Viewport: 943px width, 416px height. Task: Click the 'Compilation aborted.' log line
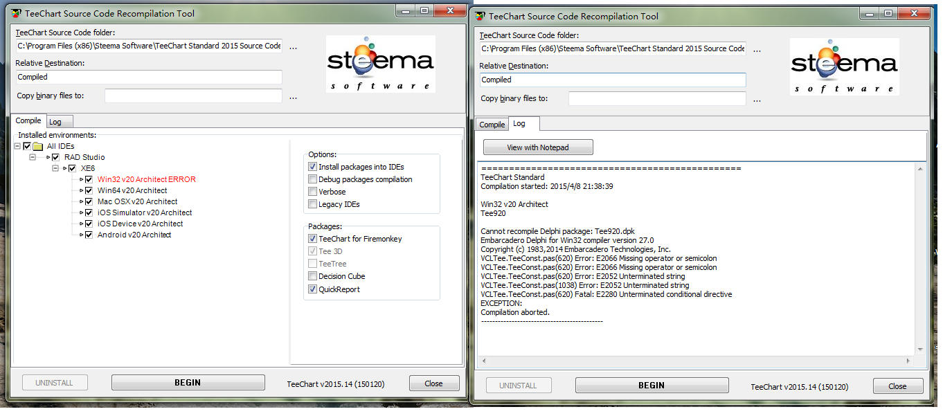(515, 312)
